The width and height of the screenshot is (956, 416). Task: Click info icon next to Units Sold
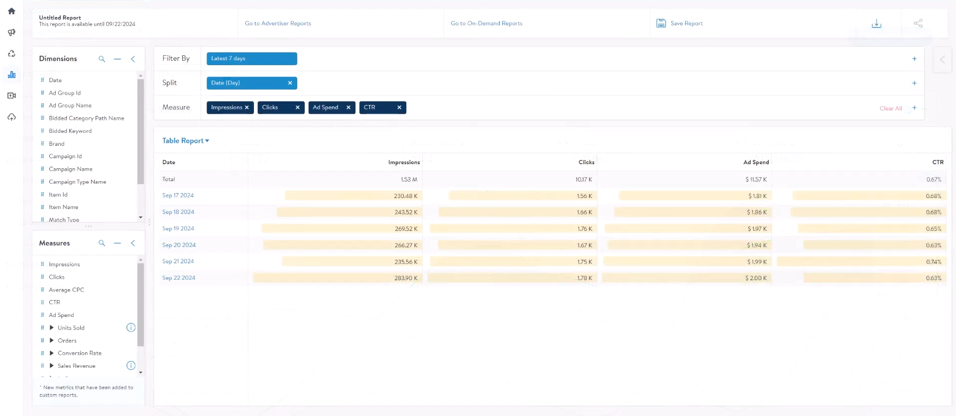[x=131, y=327]
